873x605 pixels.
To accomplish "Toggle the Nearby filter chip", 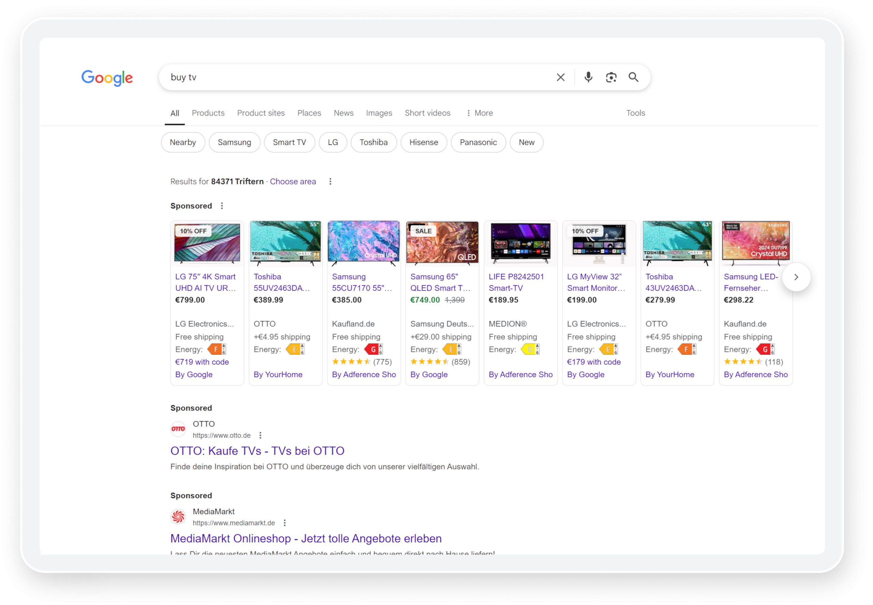I will point(183,143).
